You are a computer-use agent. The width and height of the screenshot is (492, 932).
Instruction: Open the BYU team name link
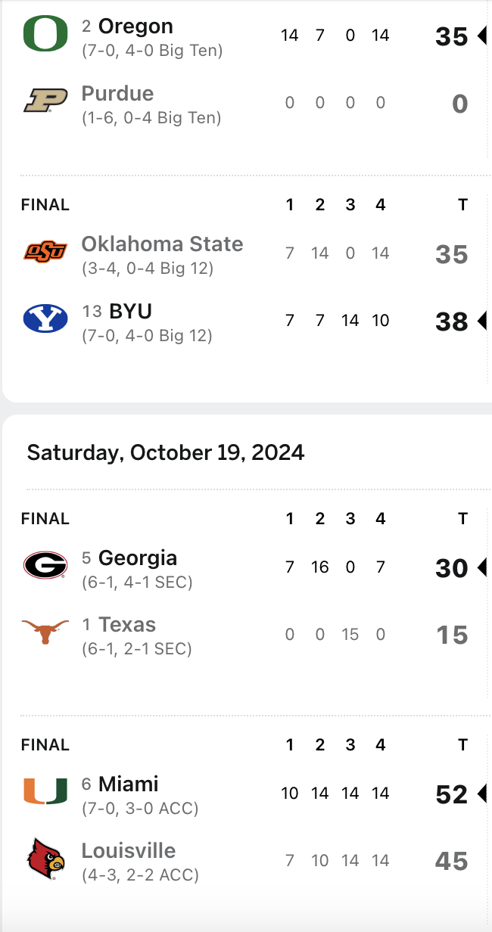(x=131, y=311)
